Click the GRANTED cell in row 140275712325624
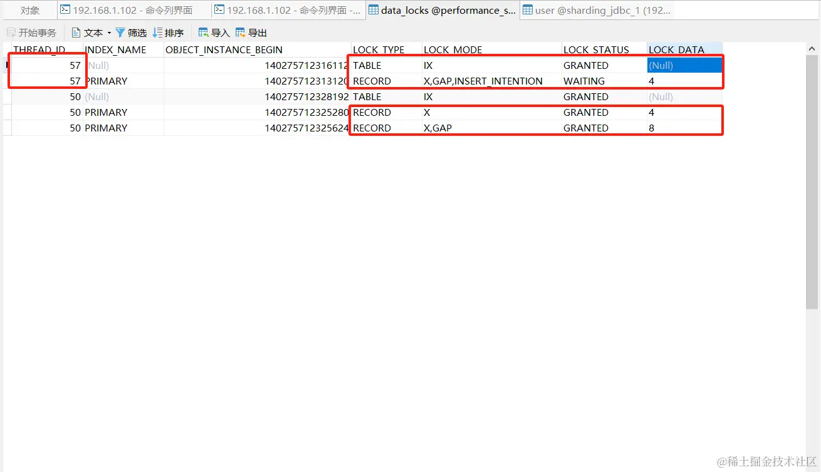 (x=604, y=128)
